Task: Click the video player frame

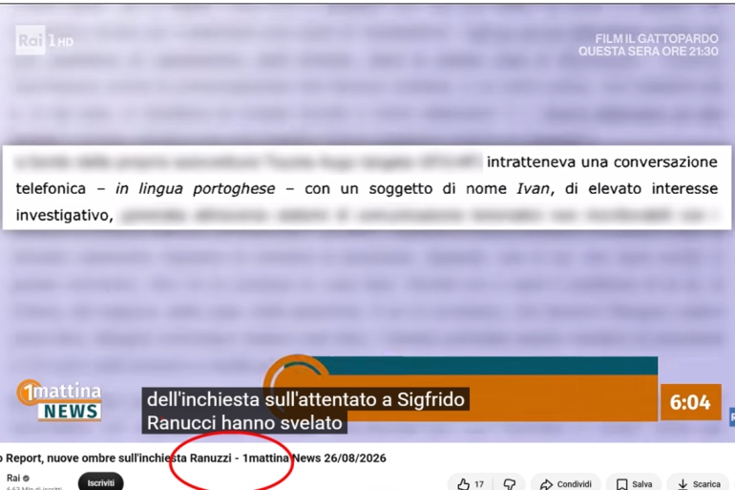Action: [x=367, y=223]
